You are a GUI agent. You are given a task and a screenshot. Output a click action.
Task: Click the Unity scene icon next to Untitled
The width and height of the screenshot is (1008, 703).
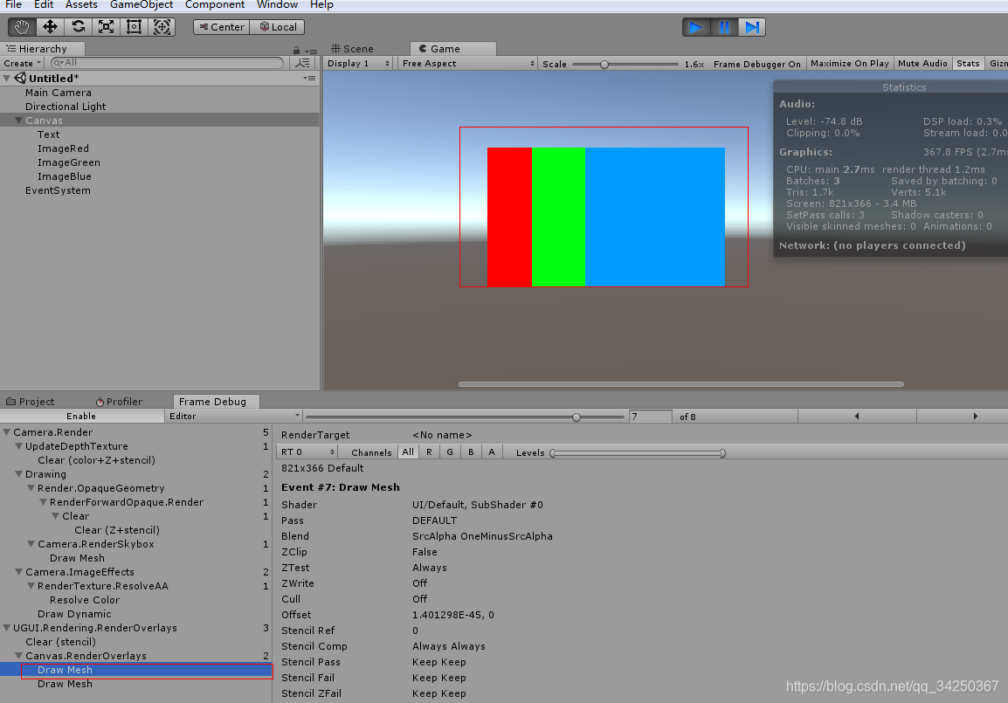(x=21, y=79)
